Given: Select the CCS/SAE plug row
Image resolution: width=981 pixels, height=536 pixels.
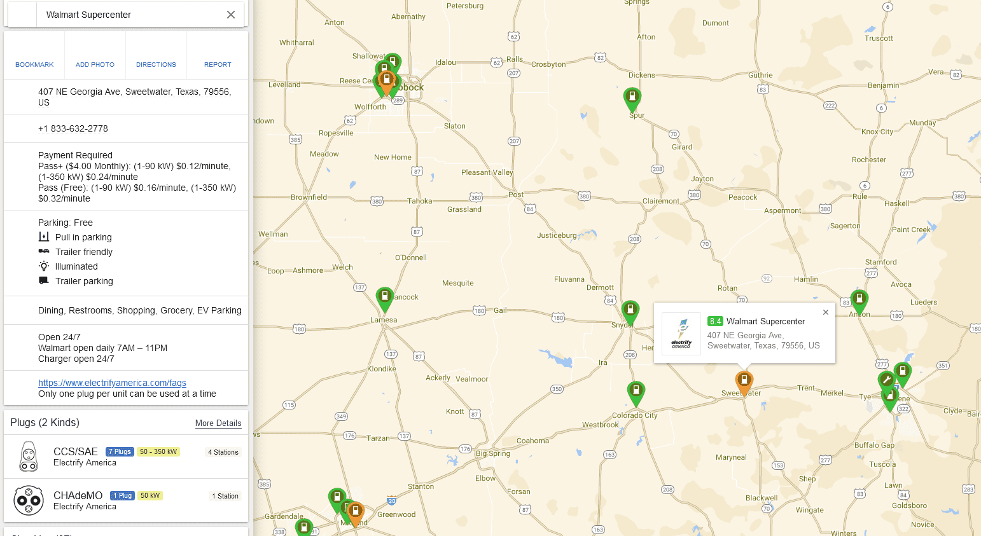Looking at the screenshot, I should [x=126, y=457].
